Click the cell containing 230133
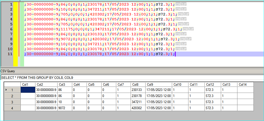Image resolution: width=264 pixels, height=121 pixels. point(138,90)
